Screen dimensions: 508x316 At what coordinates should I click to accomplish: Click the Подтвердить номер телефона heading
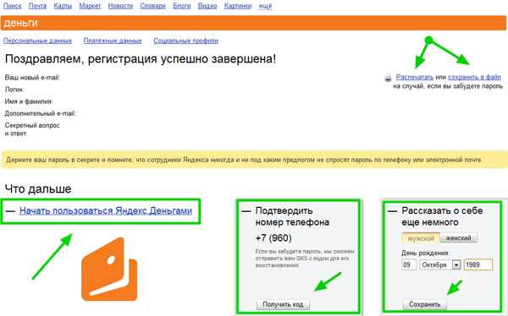pos(292,216)
